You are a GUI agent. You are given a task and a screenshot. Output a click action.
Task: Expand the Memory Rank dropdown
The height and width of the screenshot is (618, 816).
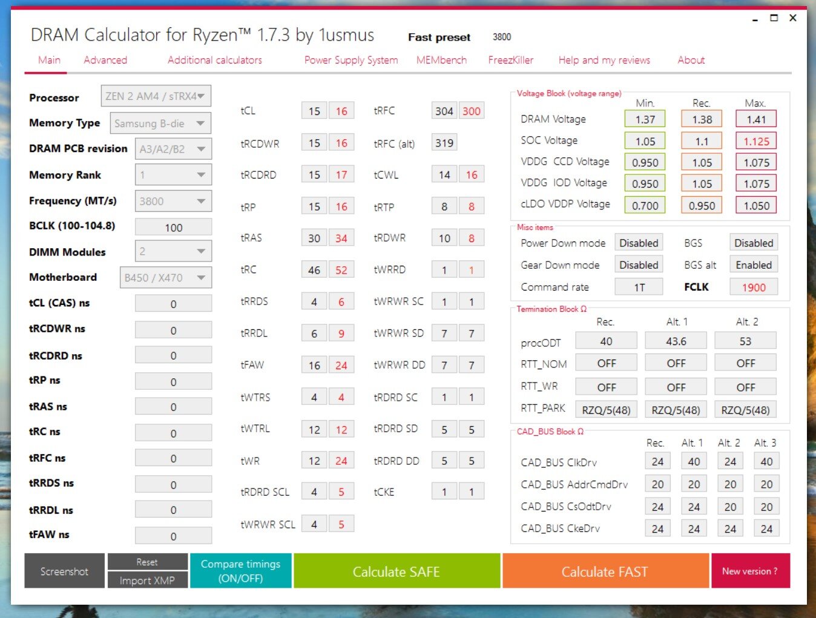[x=173, y=175]
